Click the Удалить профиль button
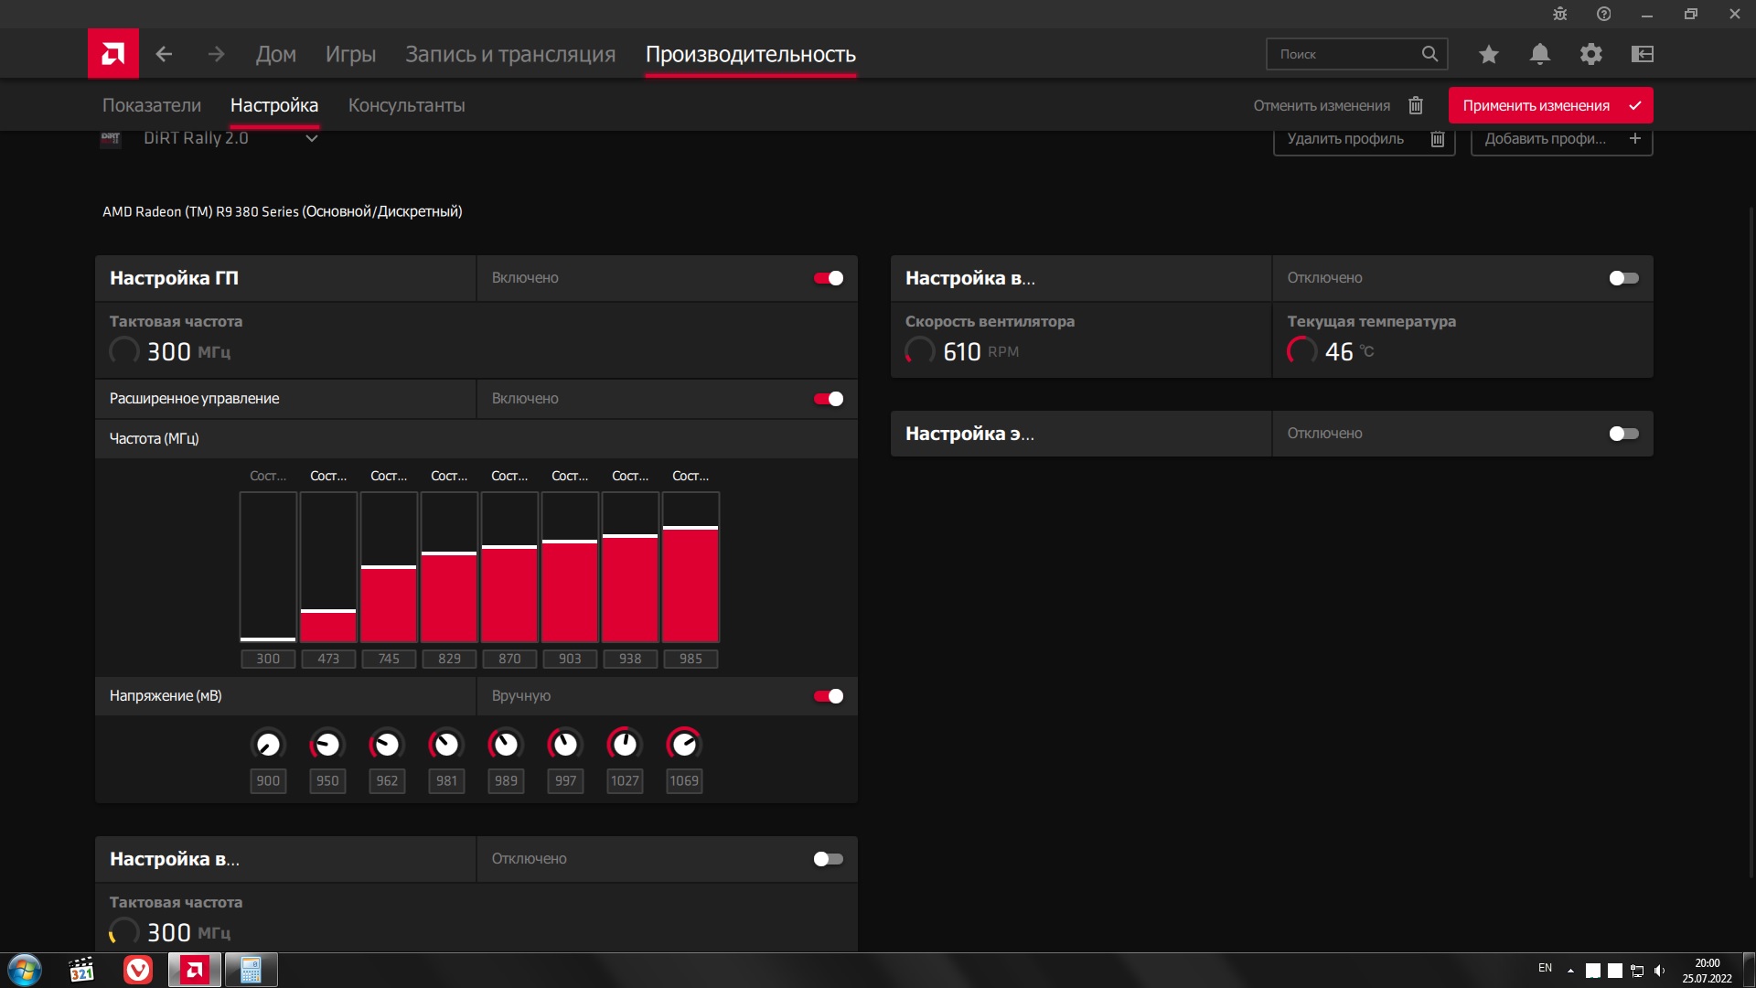 (x=1364, y=139)
